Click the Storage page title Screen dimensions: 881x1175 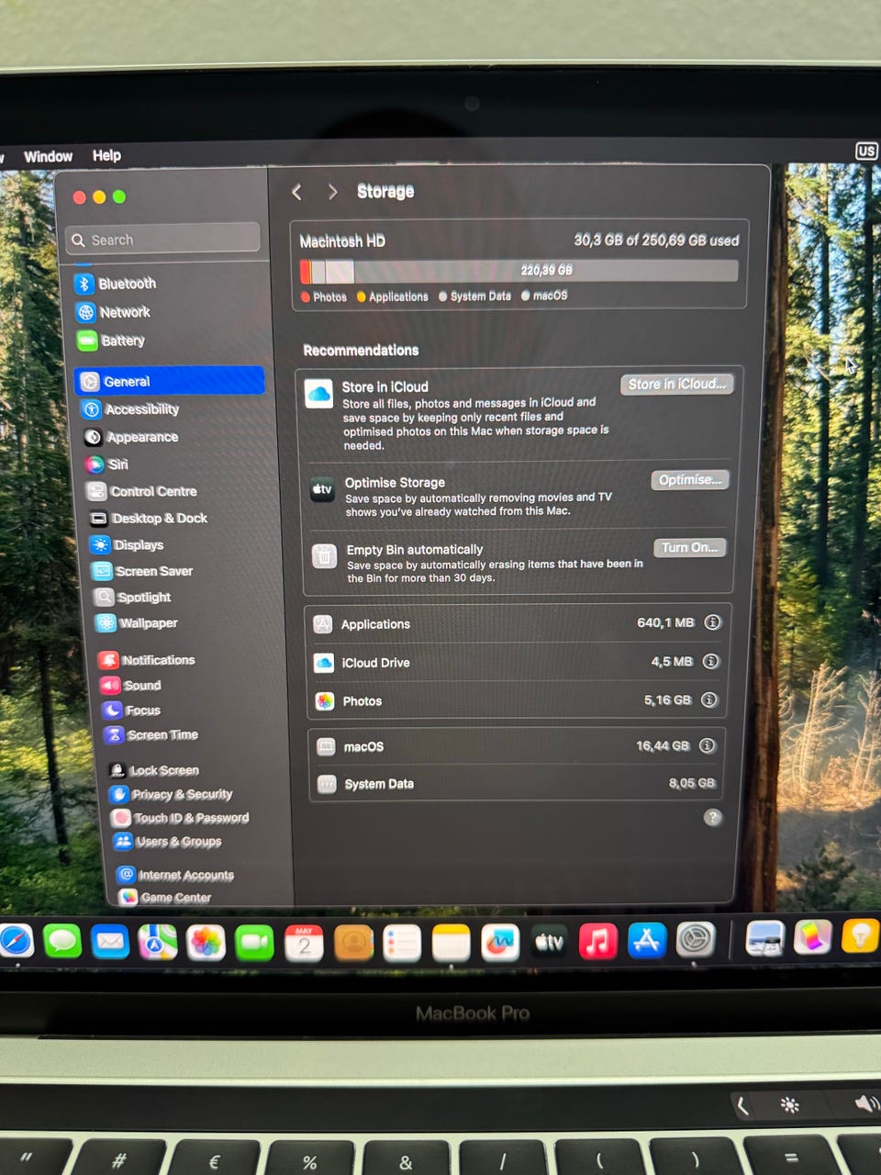(x=385, y=191)
